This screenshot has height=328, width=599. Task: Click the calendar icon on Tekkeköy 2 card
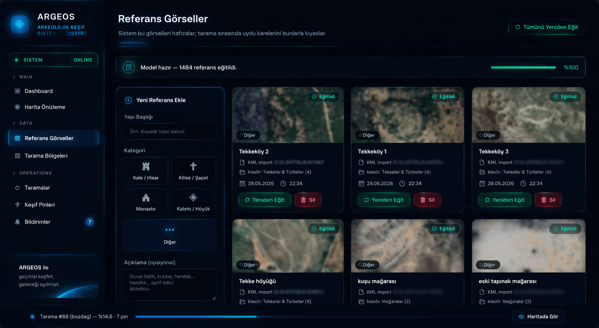pos(242,183)
